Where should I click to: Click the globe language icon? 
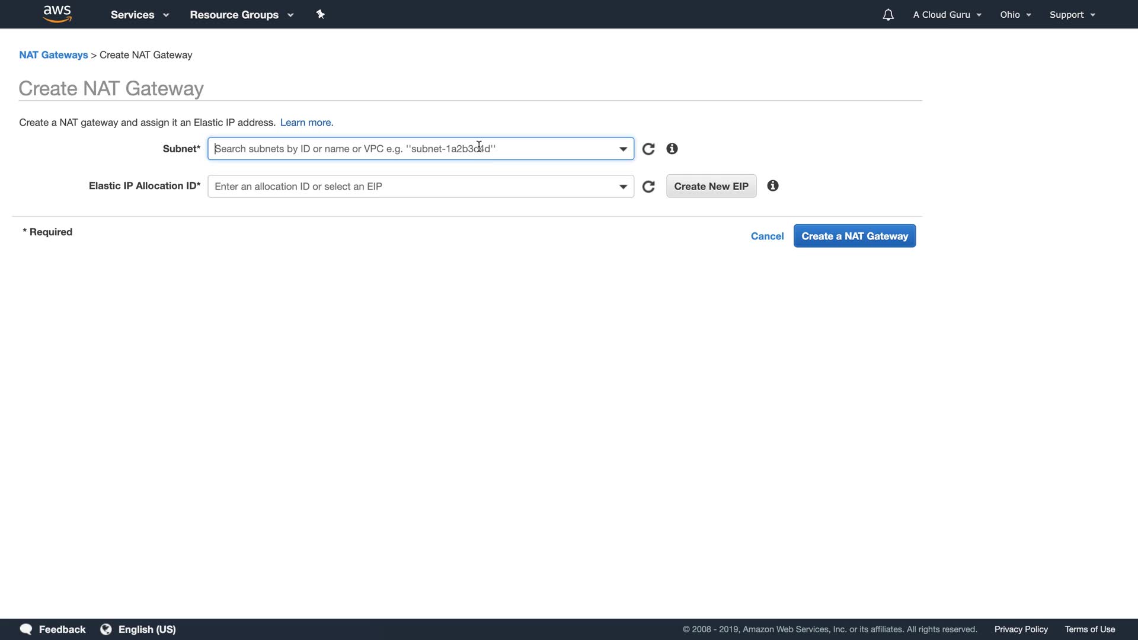(x=106, y=629)
